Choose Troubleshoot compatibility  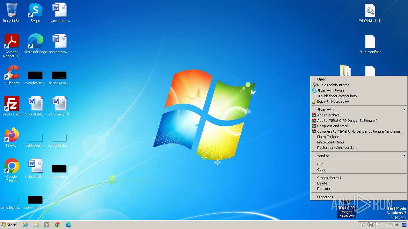pyautogui.click(x=359, y=96)
